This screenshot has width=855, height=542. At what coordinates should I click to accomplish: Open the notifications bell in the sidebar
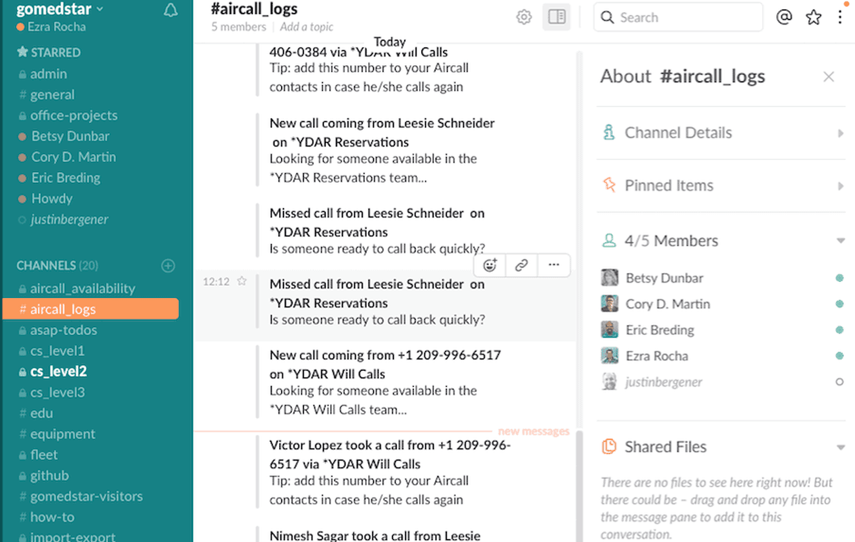pos(170,10)
